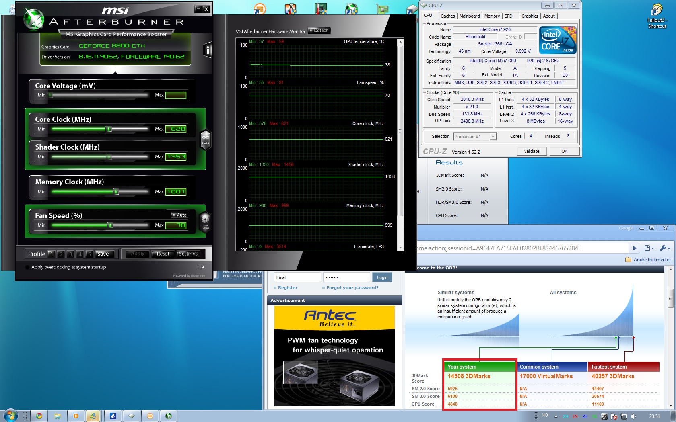676x422 pixels.
Task: Save the current Afterburner profile
Action: (x=105, y=254)
